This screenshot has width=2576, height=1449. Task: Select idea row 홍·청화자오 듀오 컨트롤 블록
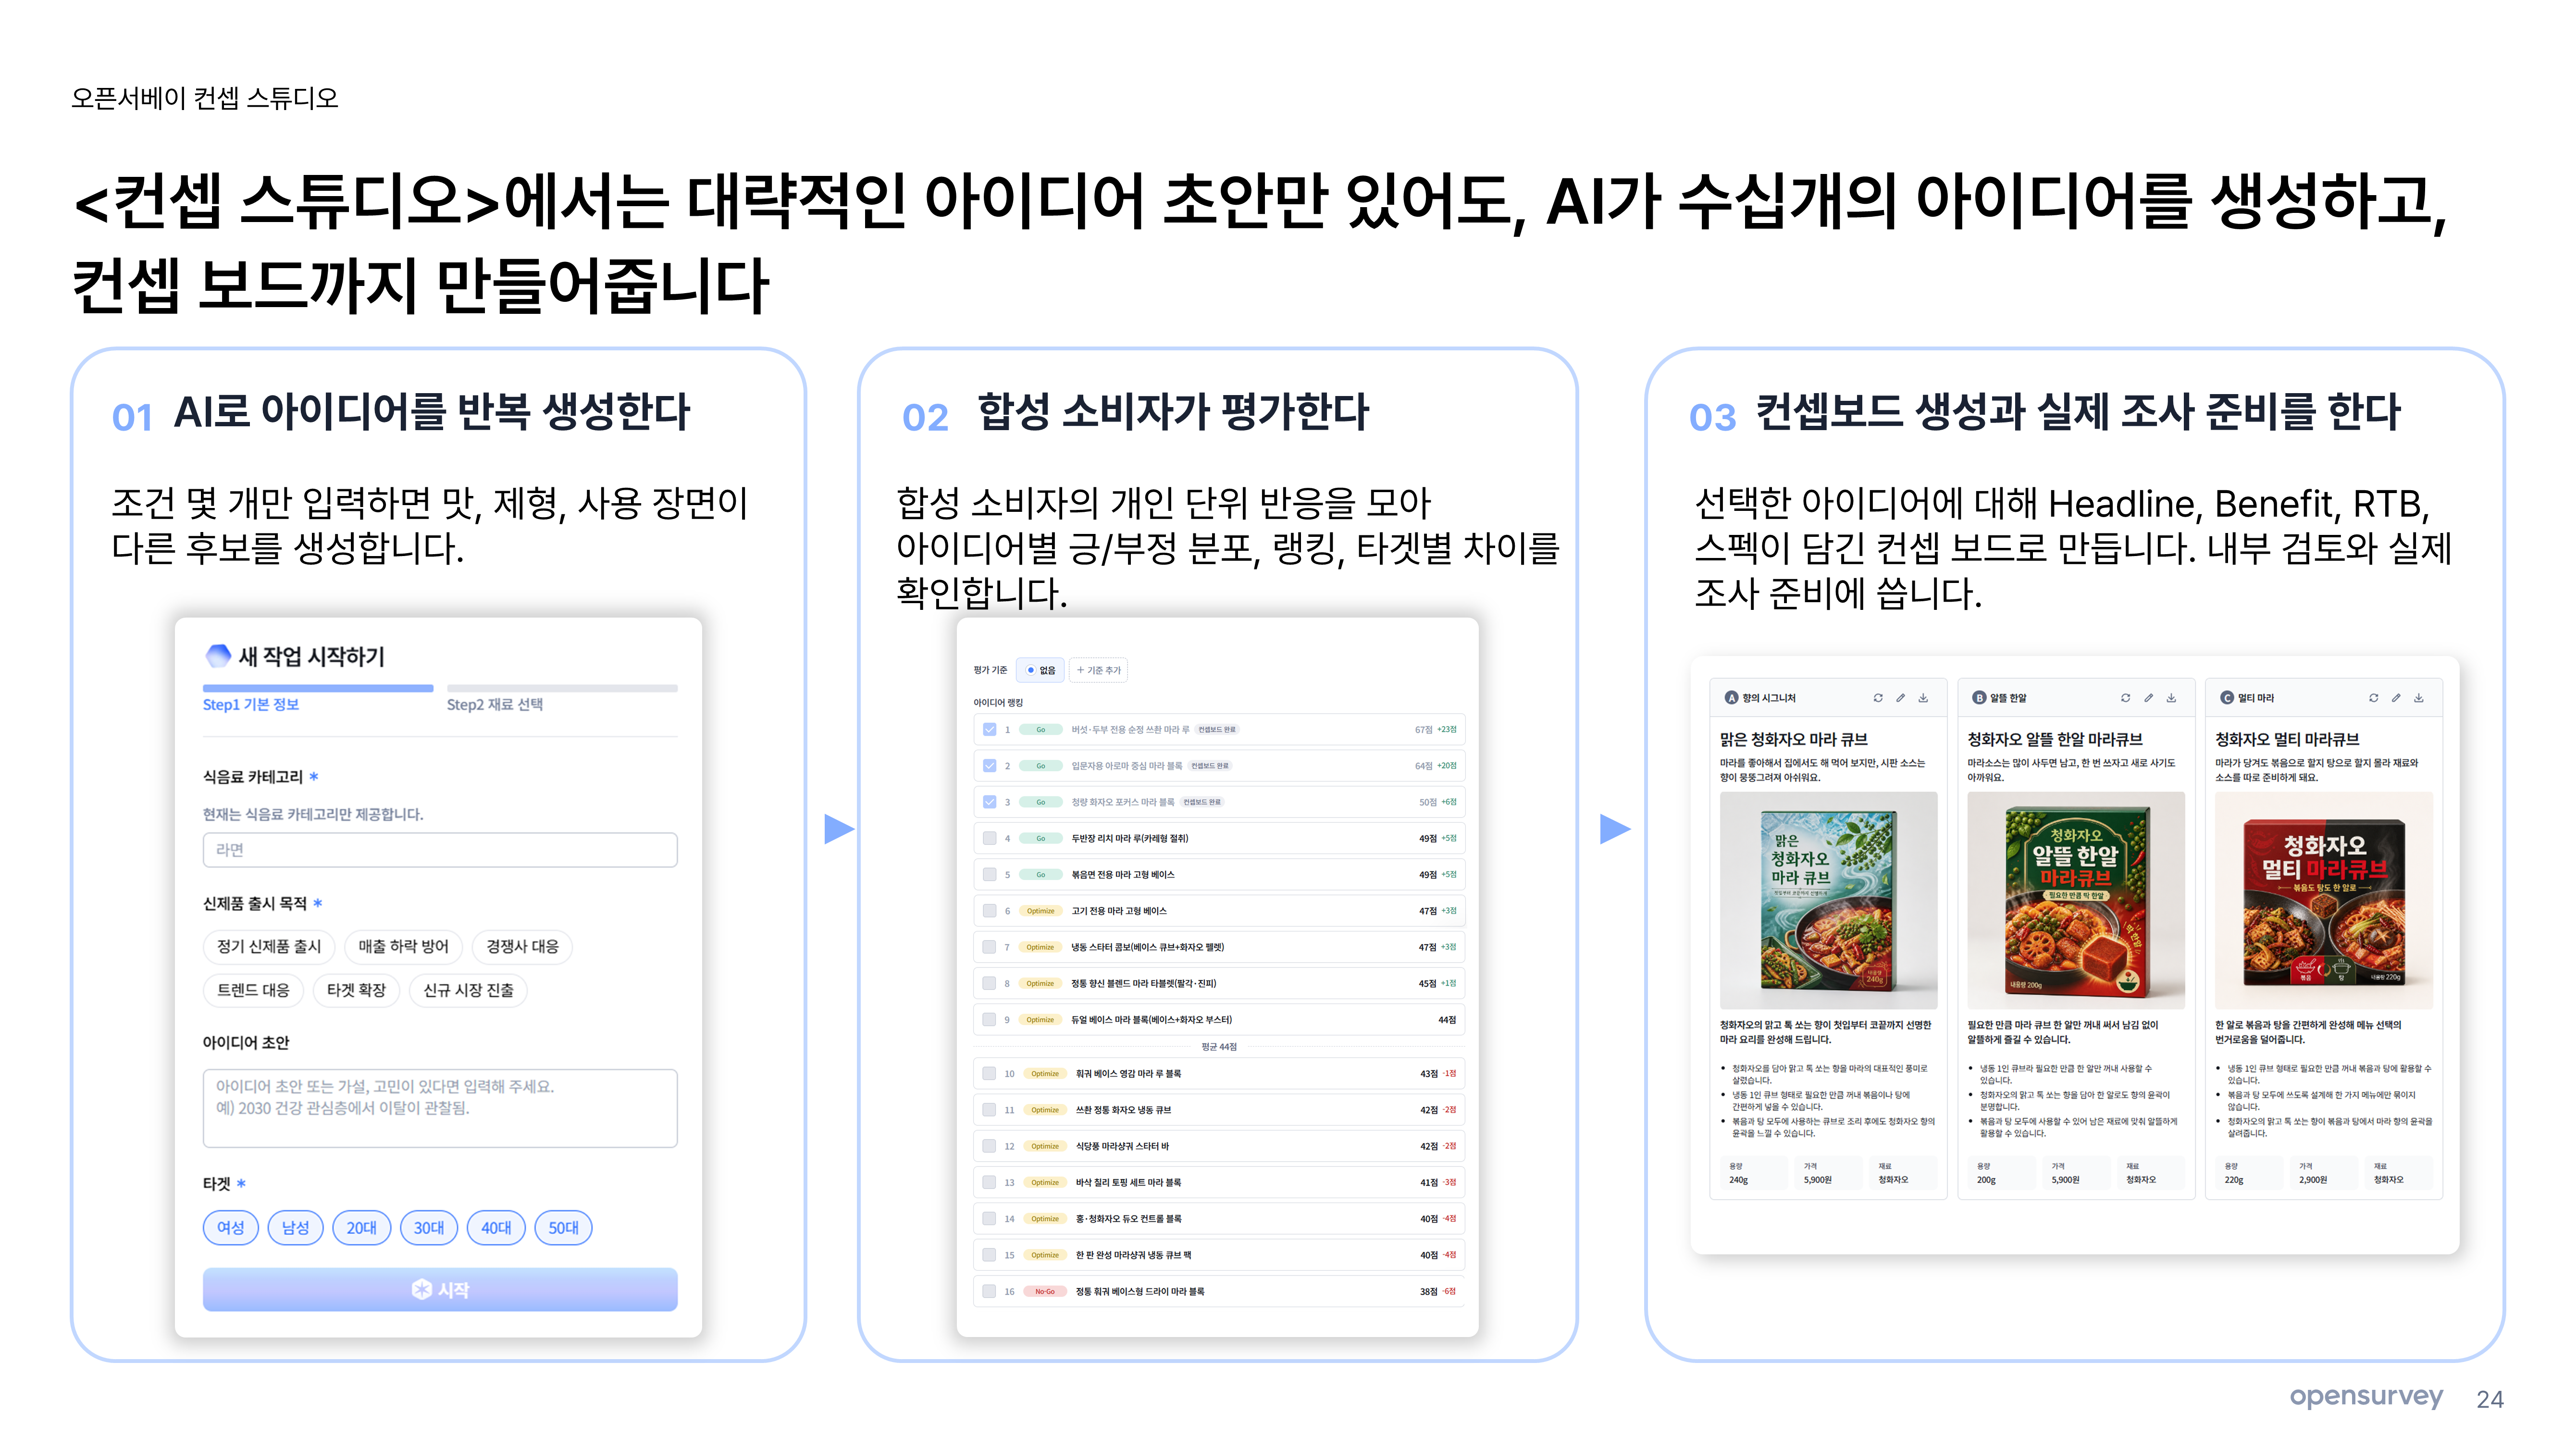(x=1219, y=1219)
